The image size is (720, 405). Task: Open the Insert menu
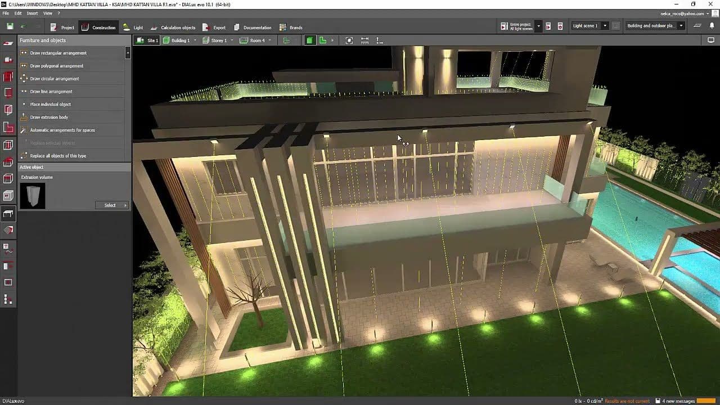[31, 13]
